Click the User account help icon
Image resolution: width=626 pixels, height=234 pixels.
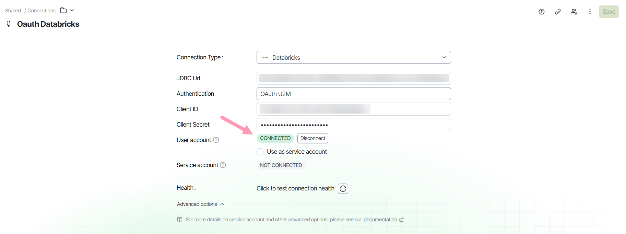216,140
